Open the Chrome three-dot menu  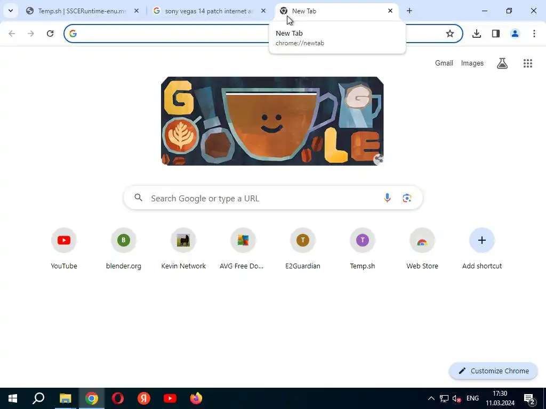[534, 34]
